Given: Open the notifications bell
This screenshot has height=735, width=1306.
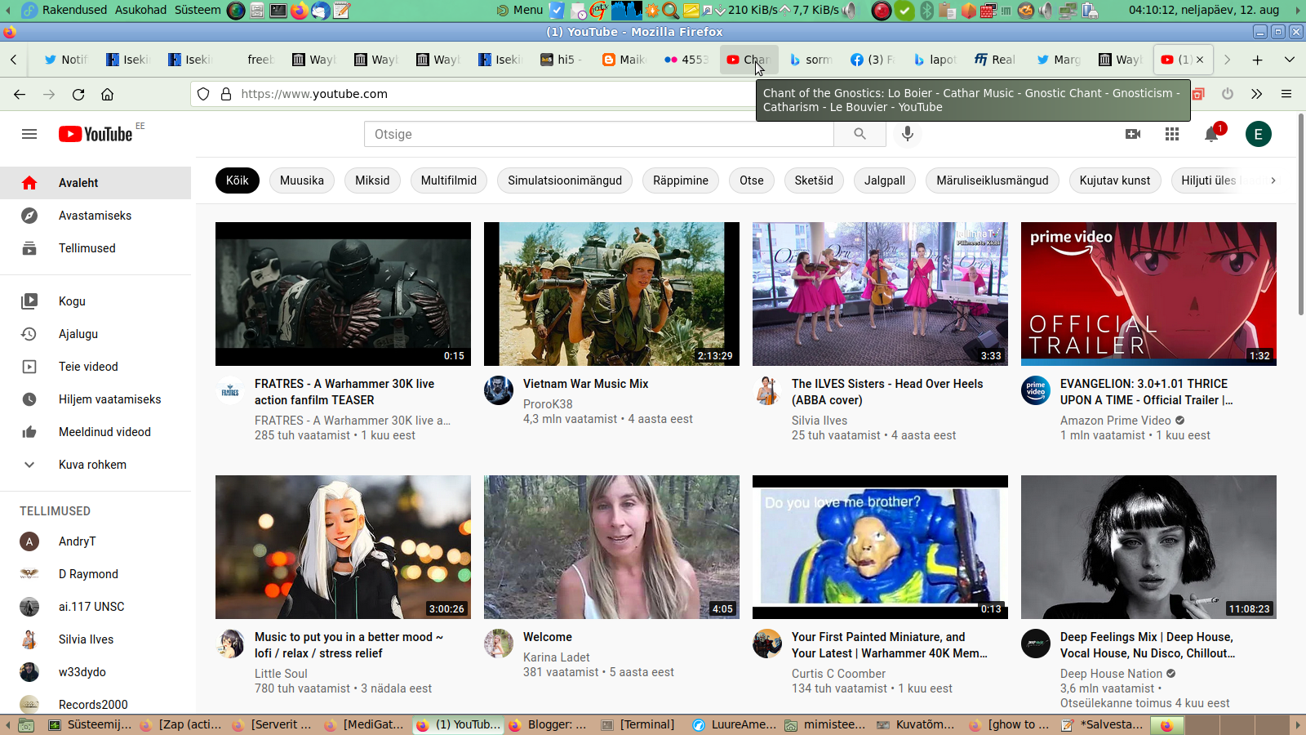Looking at the screenshot, I should pos(1211,135).
